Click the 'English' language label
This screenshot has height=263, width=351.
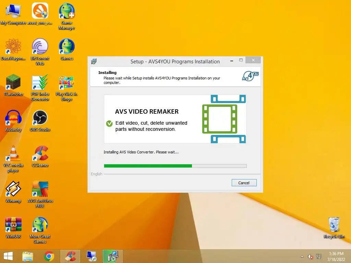96,174
